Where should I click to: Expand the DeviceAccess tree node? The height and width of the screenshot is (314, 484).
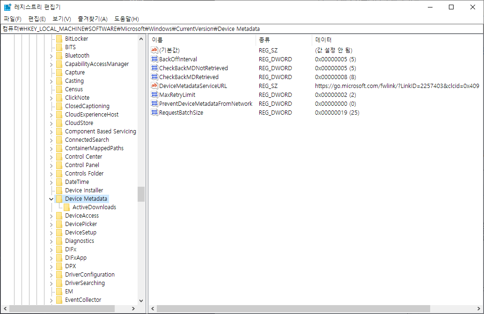51,216
